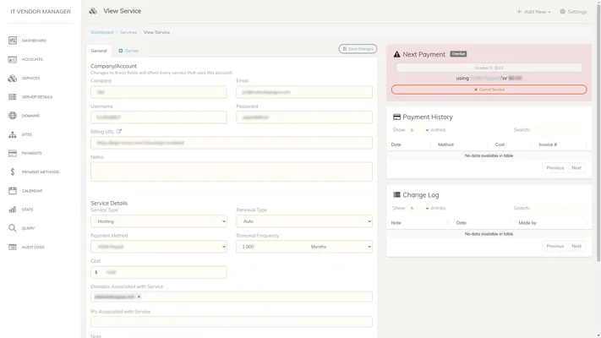The image size is (601, 338).
Task: Remove the associated domain tag
Action: pyautogui.click(x=139, y=297)
